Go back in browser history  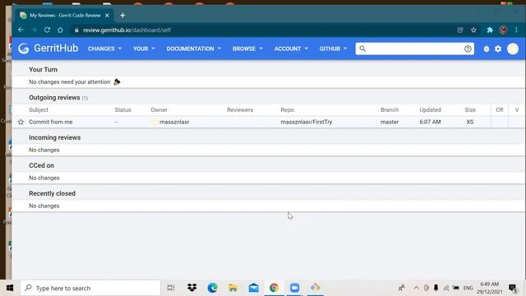coord(21,30)
